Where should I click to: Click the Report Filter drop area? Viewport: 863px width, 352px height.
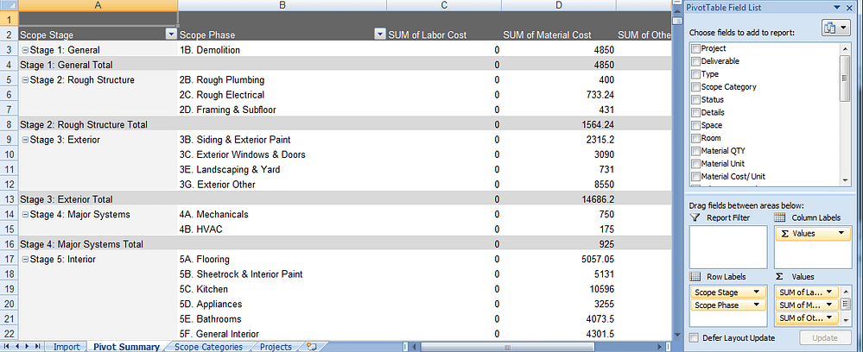[x=728, y=247]
